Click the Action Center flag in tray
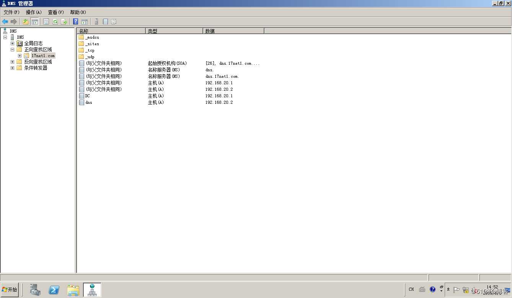This screenshot has width=512, height=298. point(456,290)
